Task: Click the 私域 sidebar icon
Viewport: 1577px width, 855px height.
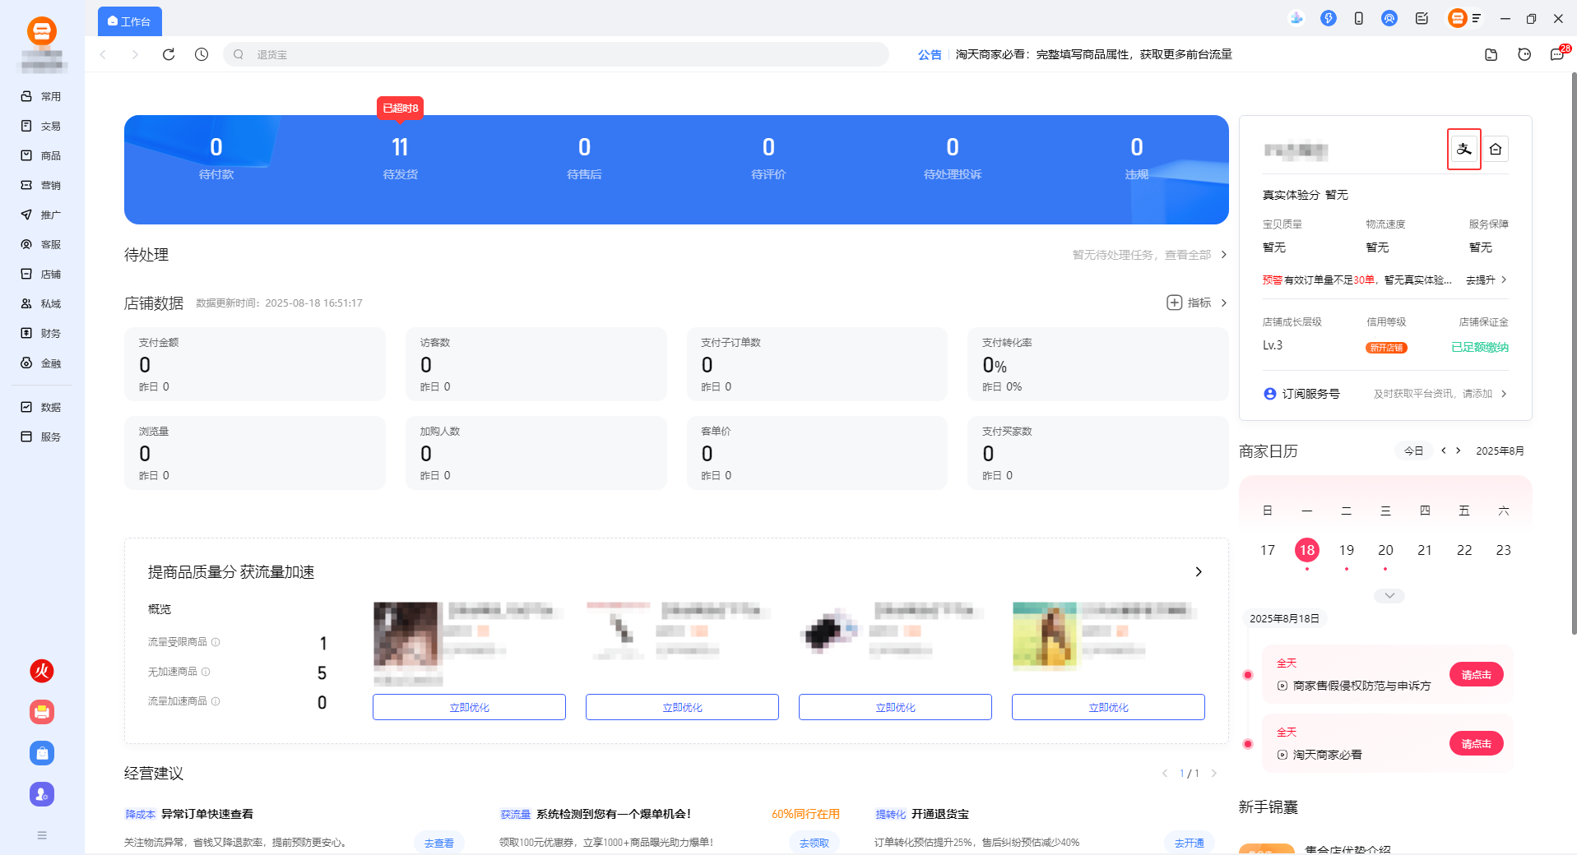Action: click(26, 303)
